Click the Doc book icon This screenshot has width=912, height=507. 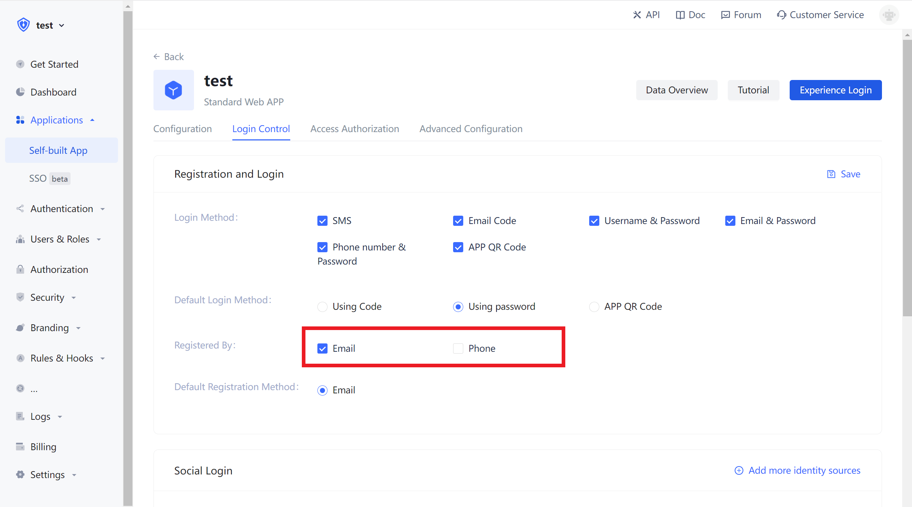coord(680,15)
